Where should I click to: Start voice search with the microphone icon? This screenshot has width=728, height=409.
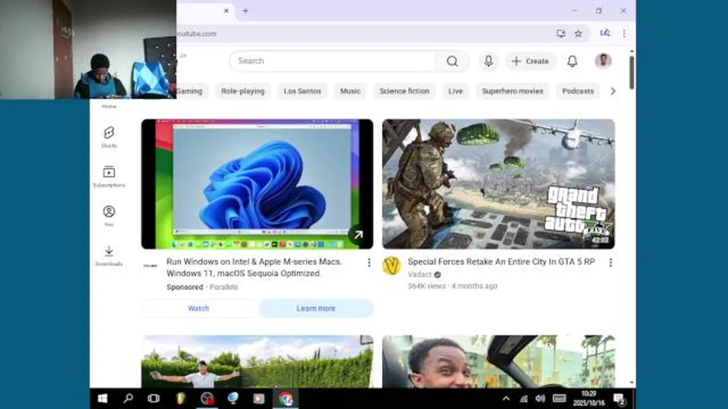(x=488, y=61)
